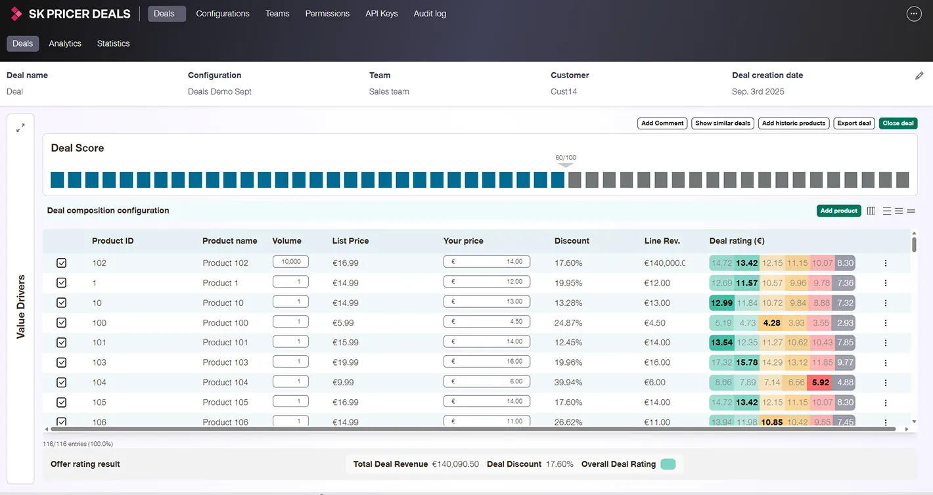Toggle the checkbox for Product 104
Viewport: 933px width, 495px height.
62,383
